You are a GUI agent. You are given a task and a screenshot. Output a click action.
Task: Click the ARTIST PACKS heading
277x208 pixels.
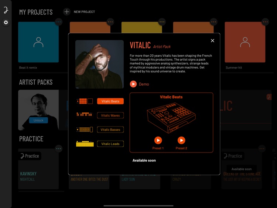click(36, 82)
